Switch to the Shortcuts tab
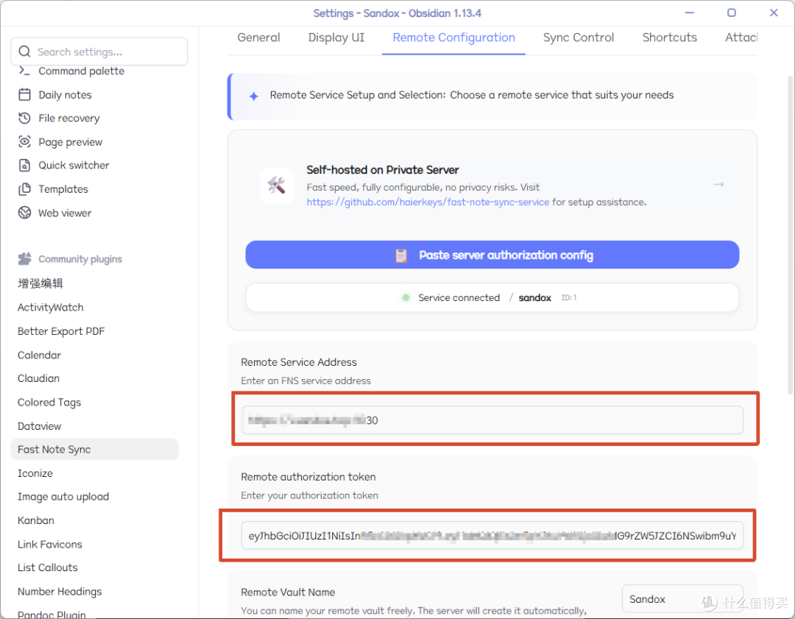Screen dimensions: 795x619 click(x=669, y=38)
